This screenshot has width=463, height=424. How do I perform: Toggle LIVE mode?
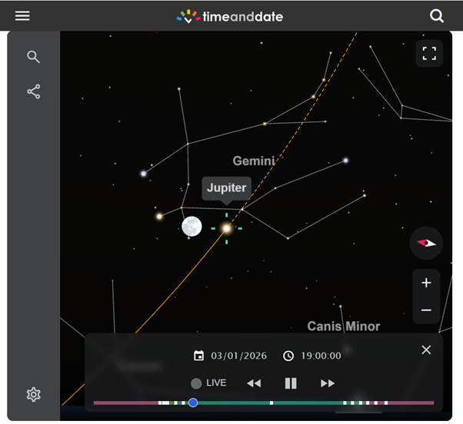(x=208, y=383)
